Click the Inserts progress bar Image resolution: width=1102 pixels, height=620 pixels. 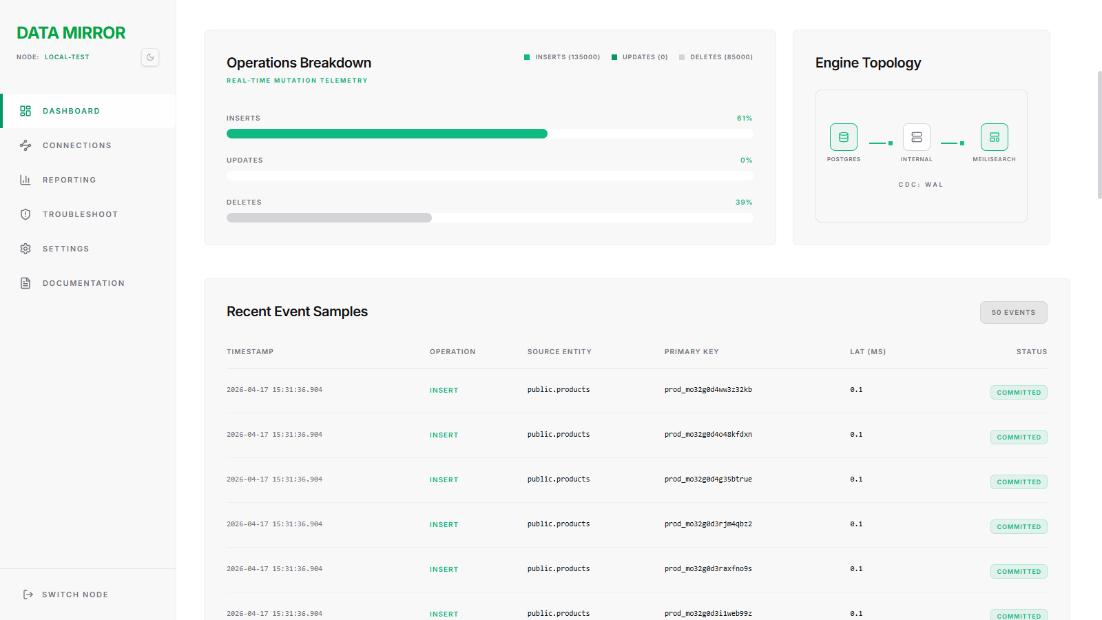point(490,134)
